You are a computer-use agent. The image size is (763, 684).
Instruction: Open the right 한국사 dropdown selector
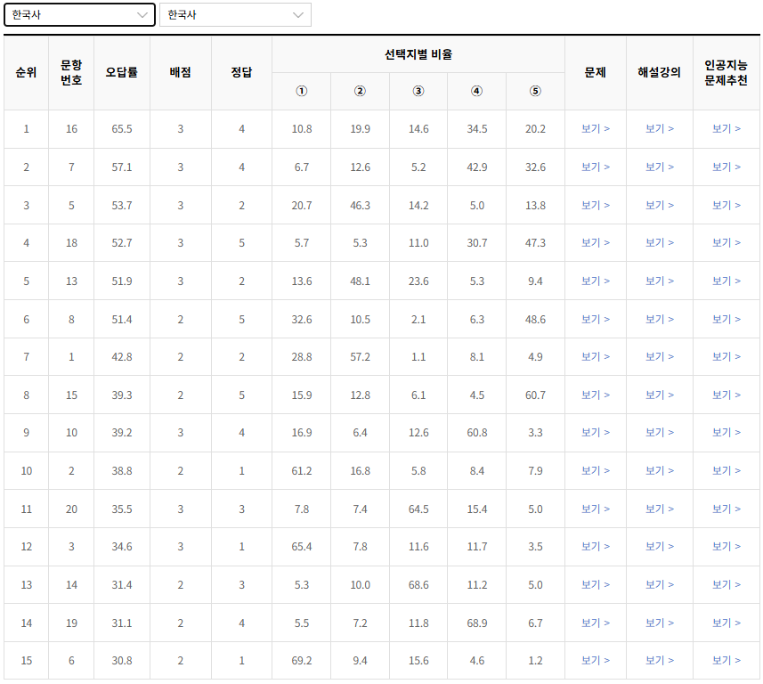[236, 15]
